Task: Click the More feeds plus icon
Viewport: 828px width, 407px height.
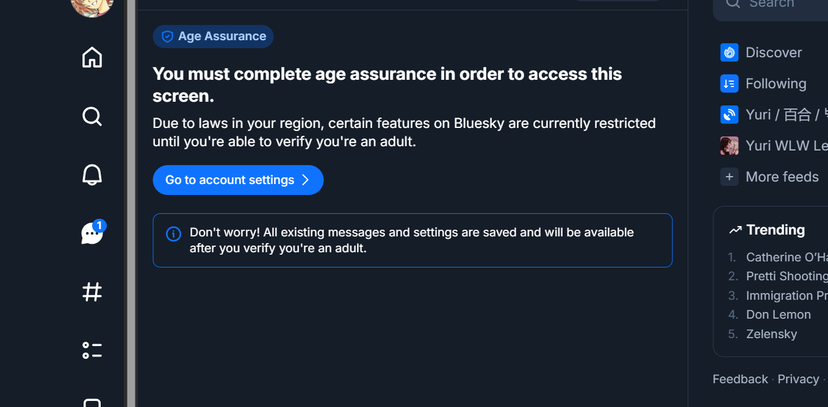Action: 729,177
